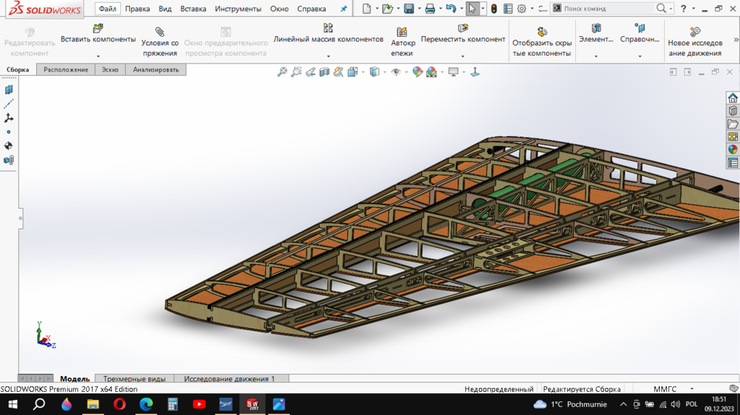This screenshot has width=740, height=415.
Task: Toggle the Hide/Show Items eye icon
Action: (x=395, y=71)
